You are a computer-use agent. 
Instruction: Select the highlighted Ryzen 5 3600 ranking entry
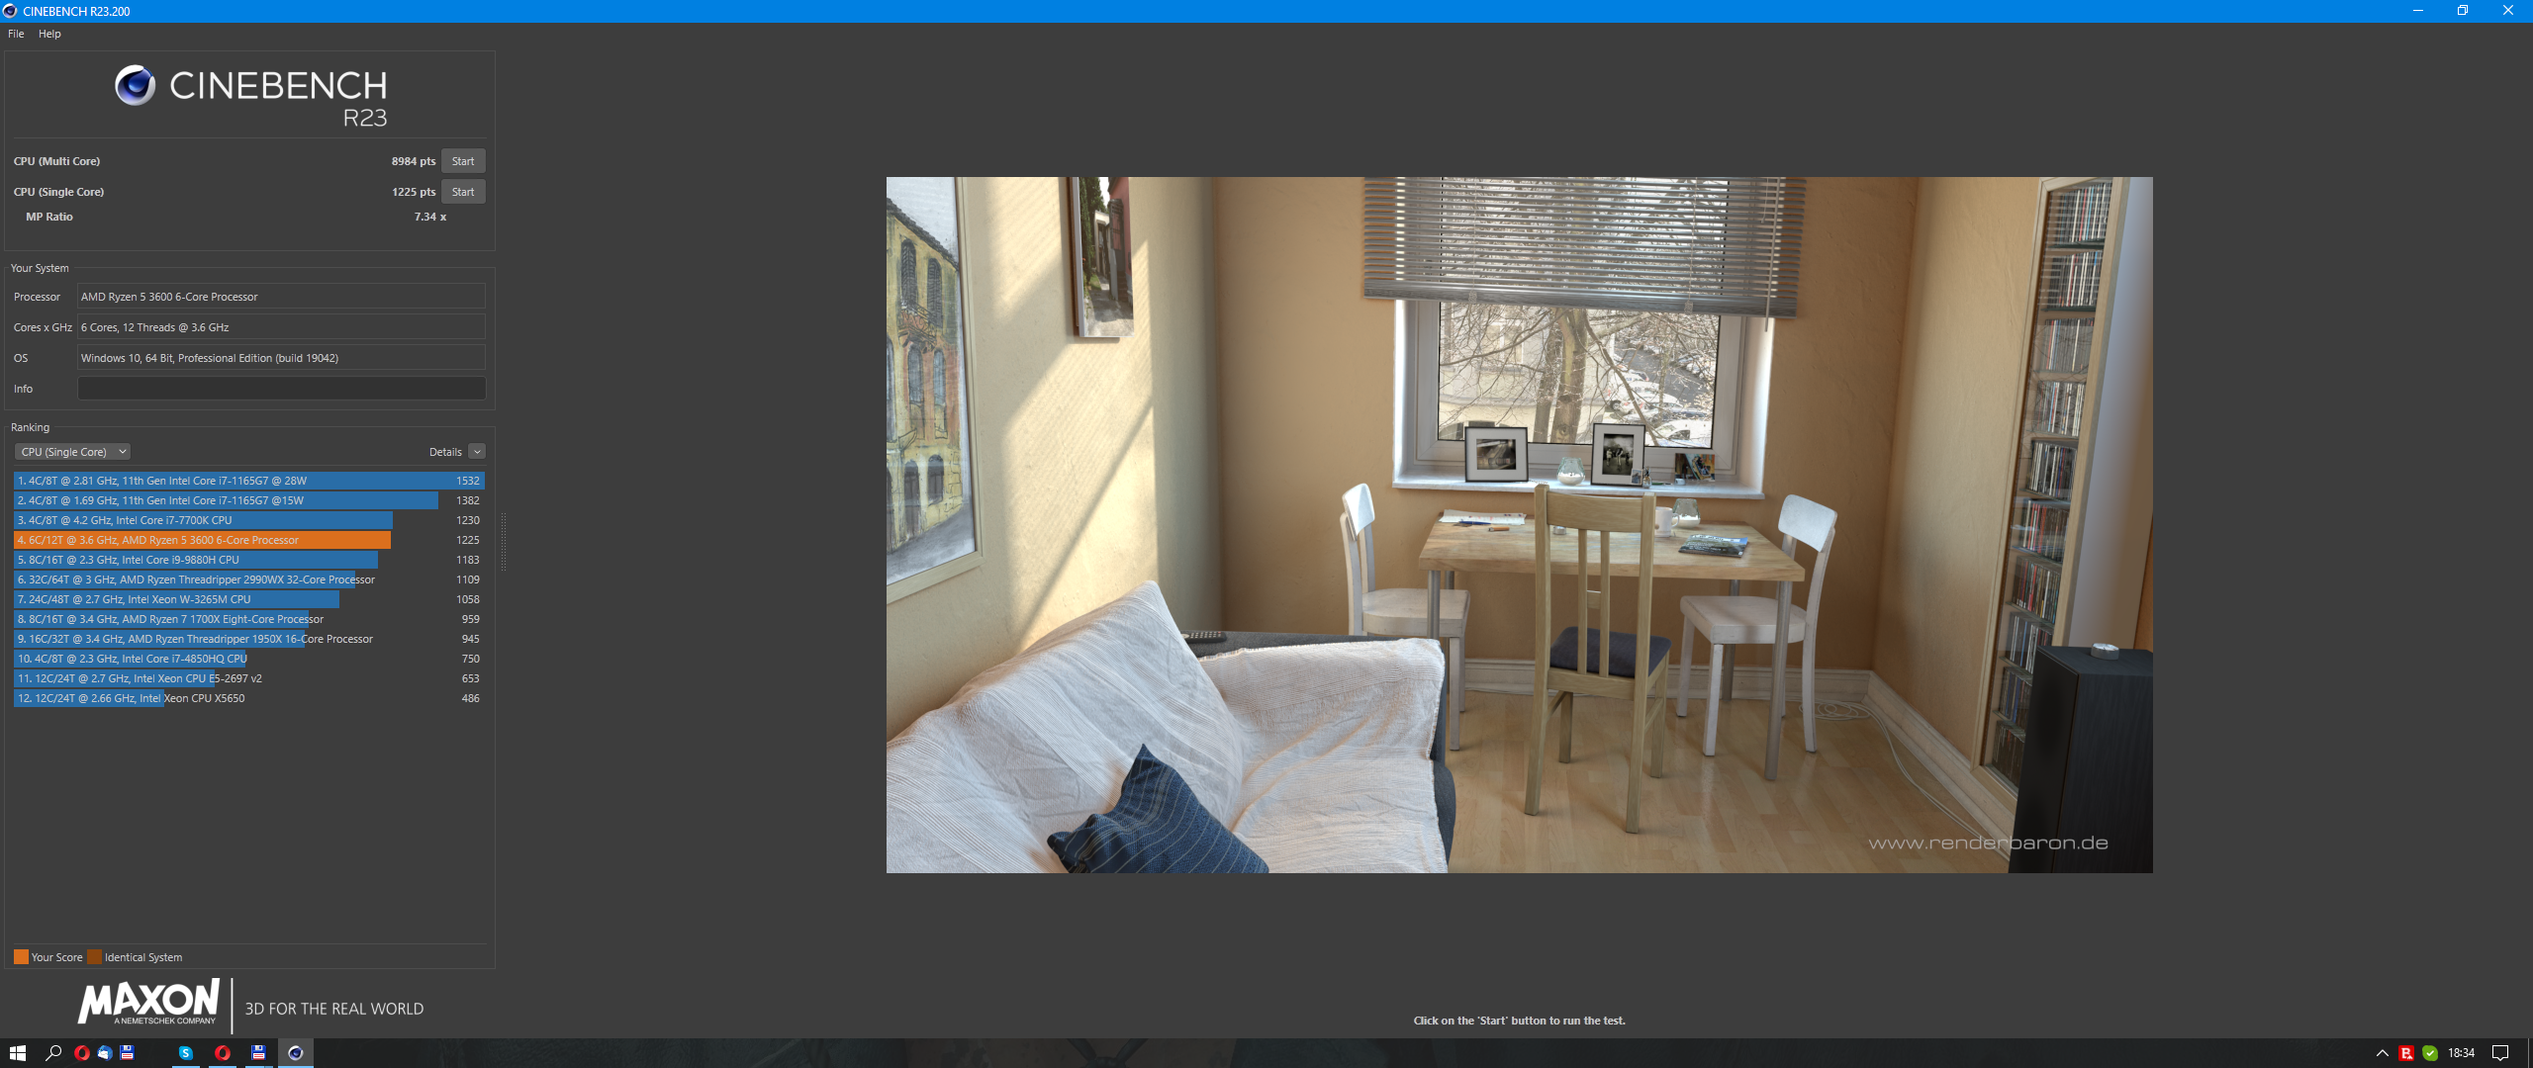point(203,540)
